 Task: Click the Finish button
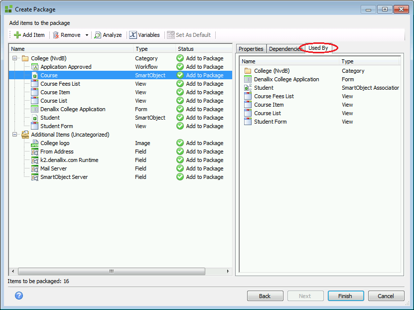click(345, 296)
